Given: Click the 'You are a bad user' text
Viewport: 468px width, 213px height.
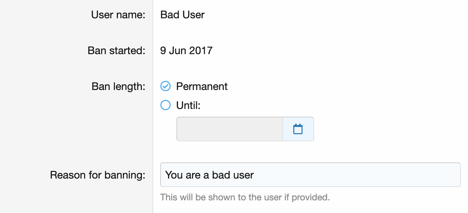Looking at the screenshot, I should tap(209, 175).
